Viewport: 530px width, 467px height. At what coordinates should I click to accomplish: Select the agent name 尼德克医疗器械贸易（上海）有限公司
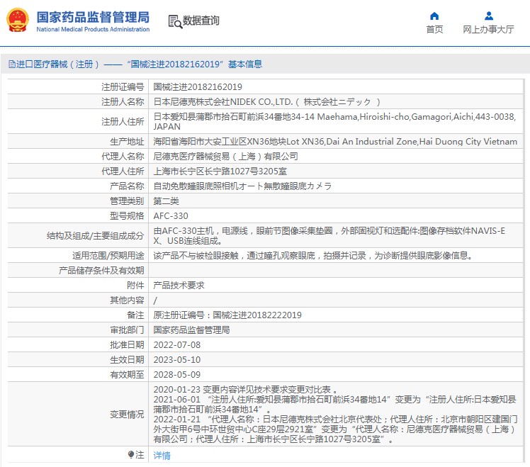[226, 156]
